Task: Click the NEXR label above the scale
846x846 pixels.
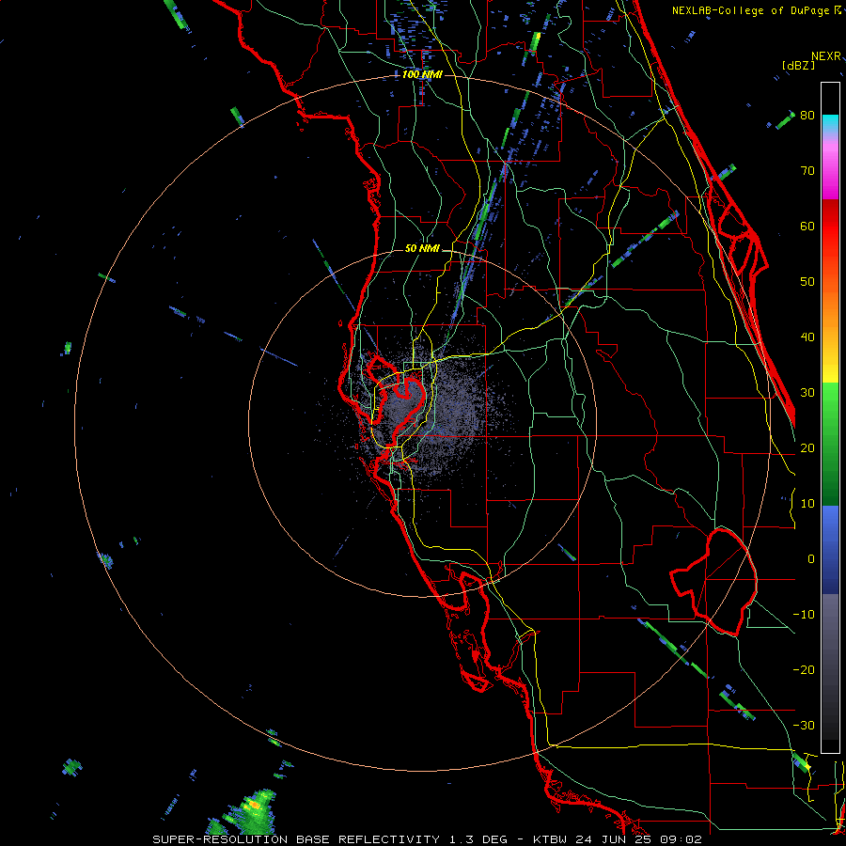Action: pyautogui.click(x=825, y=56)
